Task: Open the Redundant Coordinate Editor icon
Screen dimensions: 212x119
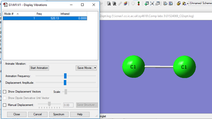Action: click(x=114, y=3)
